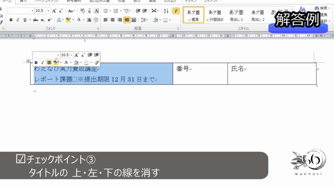Click ribbon Grow Font button
The image size is (334, 187).
(54, 11)
